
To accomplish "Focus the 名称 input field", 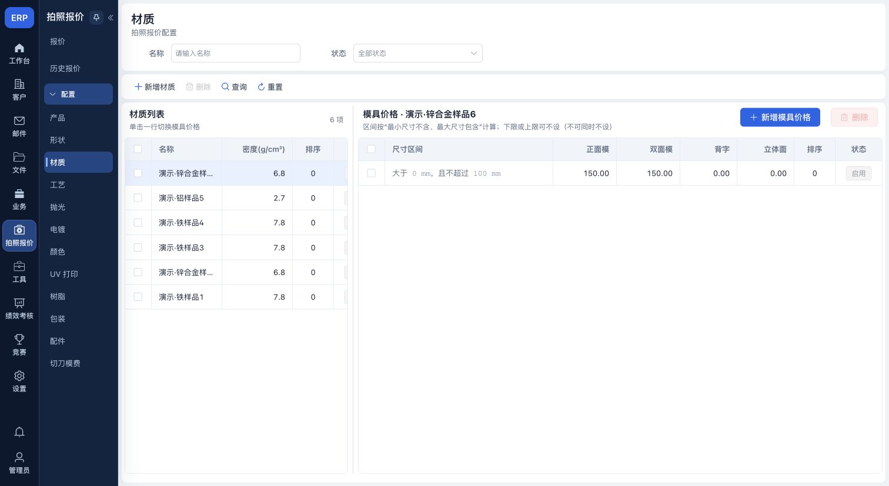I will pyautogui.click(x=236, y=53).
